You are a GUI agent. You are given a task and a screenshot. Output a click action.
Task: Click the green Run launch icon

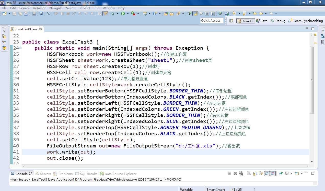pos(122,13)
